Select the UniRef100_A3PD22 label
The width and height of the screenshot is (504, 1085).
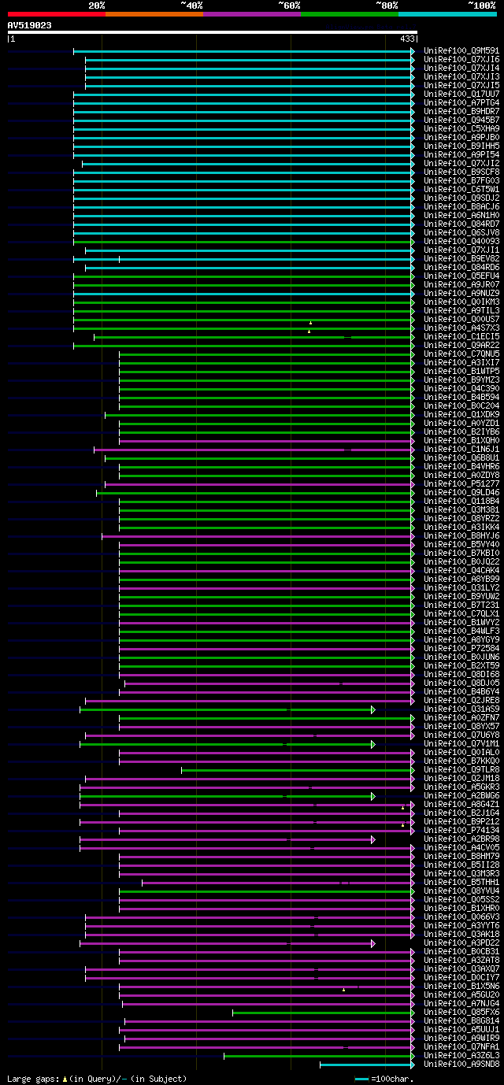coord(461,943)
